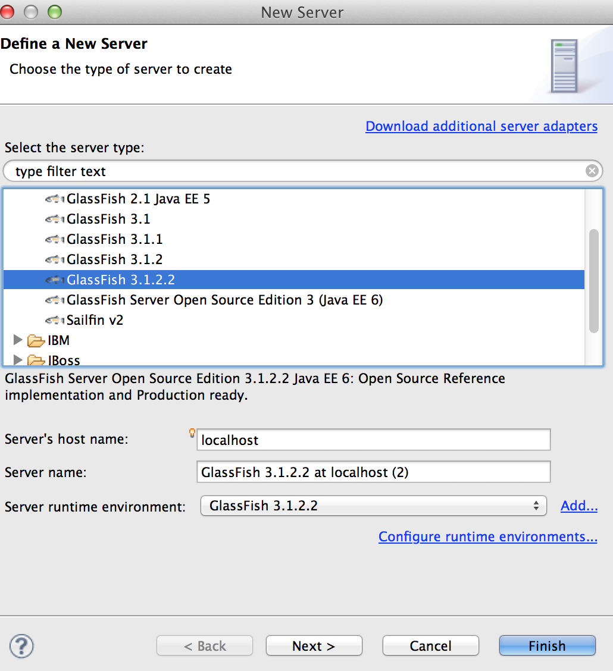Expand the JBoss category disclosure triangle
The image size is (613, 671).
click(17, 360)
